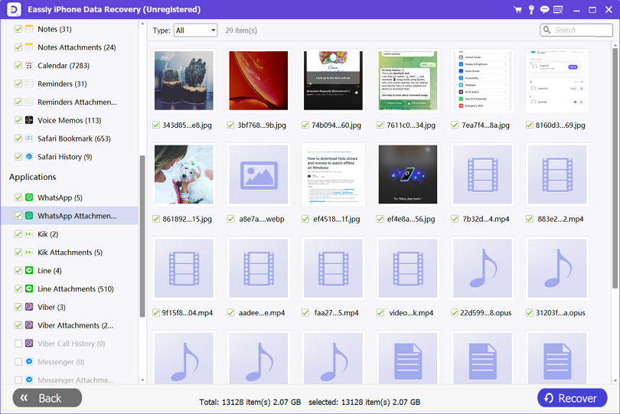Click the file search field

(576, 30)
